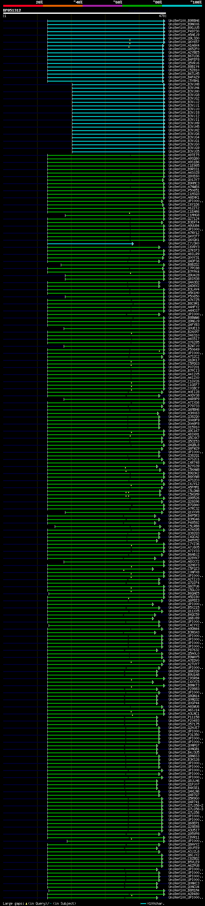Select the UniRef100_C7PC88 hit label
Screen dimensions: 205x906
click(184, 268)
